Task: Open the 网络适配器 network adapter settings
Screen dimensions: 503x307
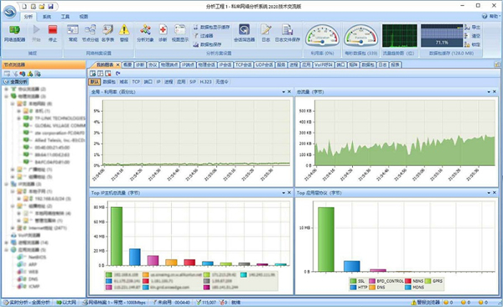Action: click(14, 33)
